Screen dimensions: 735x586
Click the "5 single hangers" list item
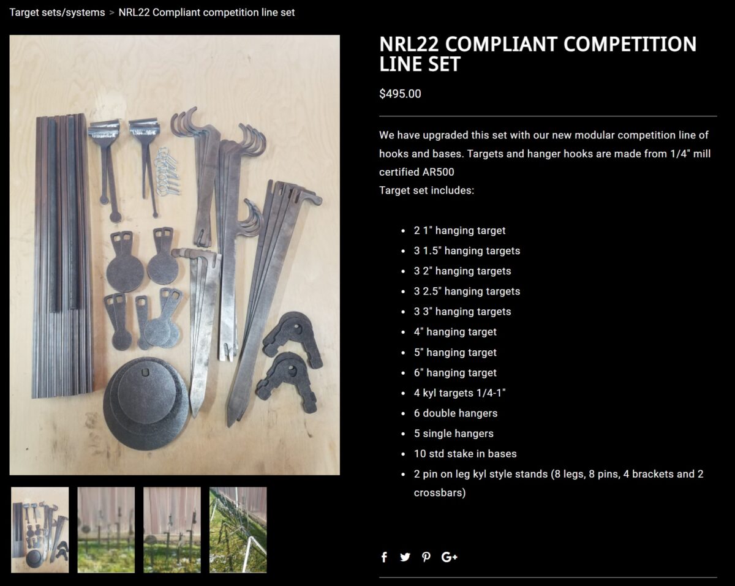(x=454, y=434)
